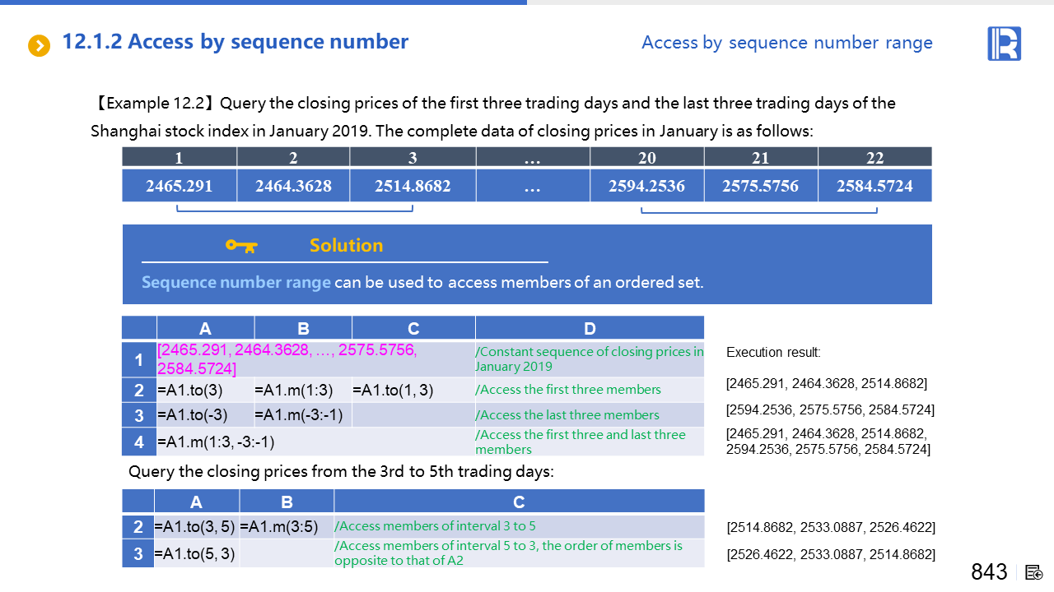Select the =A1.to(3) cell

pos(205,390)
